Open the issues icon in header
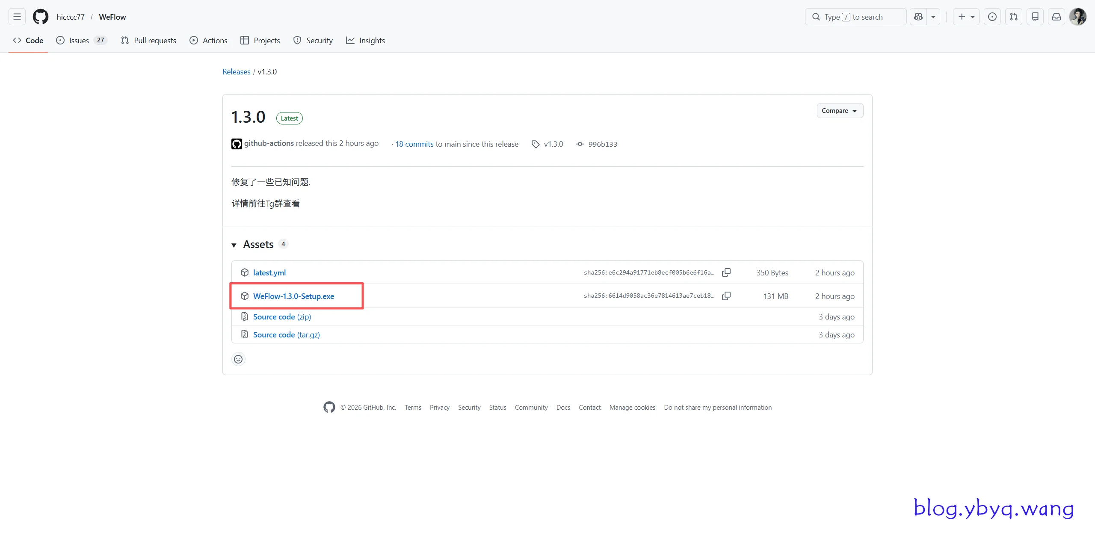 click(x=992, y=17)
